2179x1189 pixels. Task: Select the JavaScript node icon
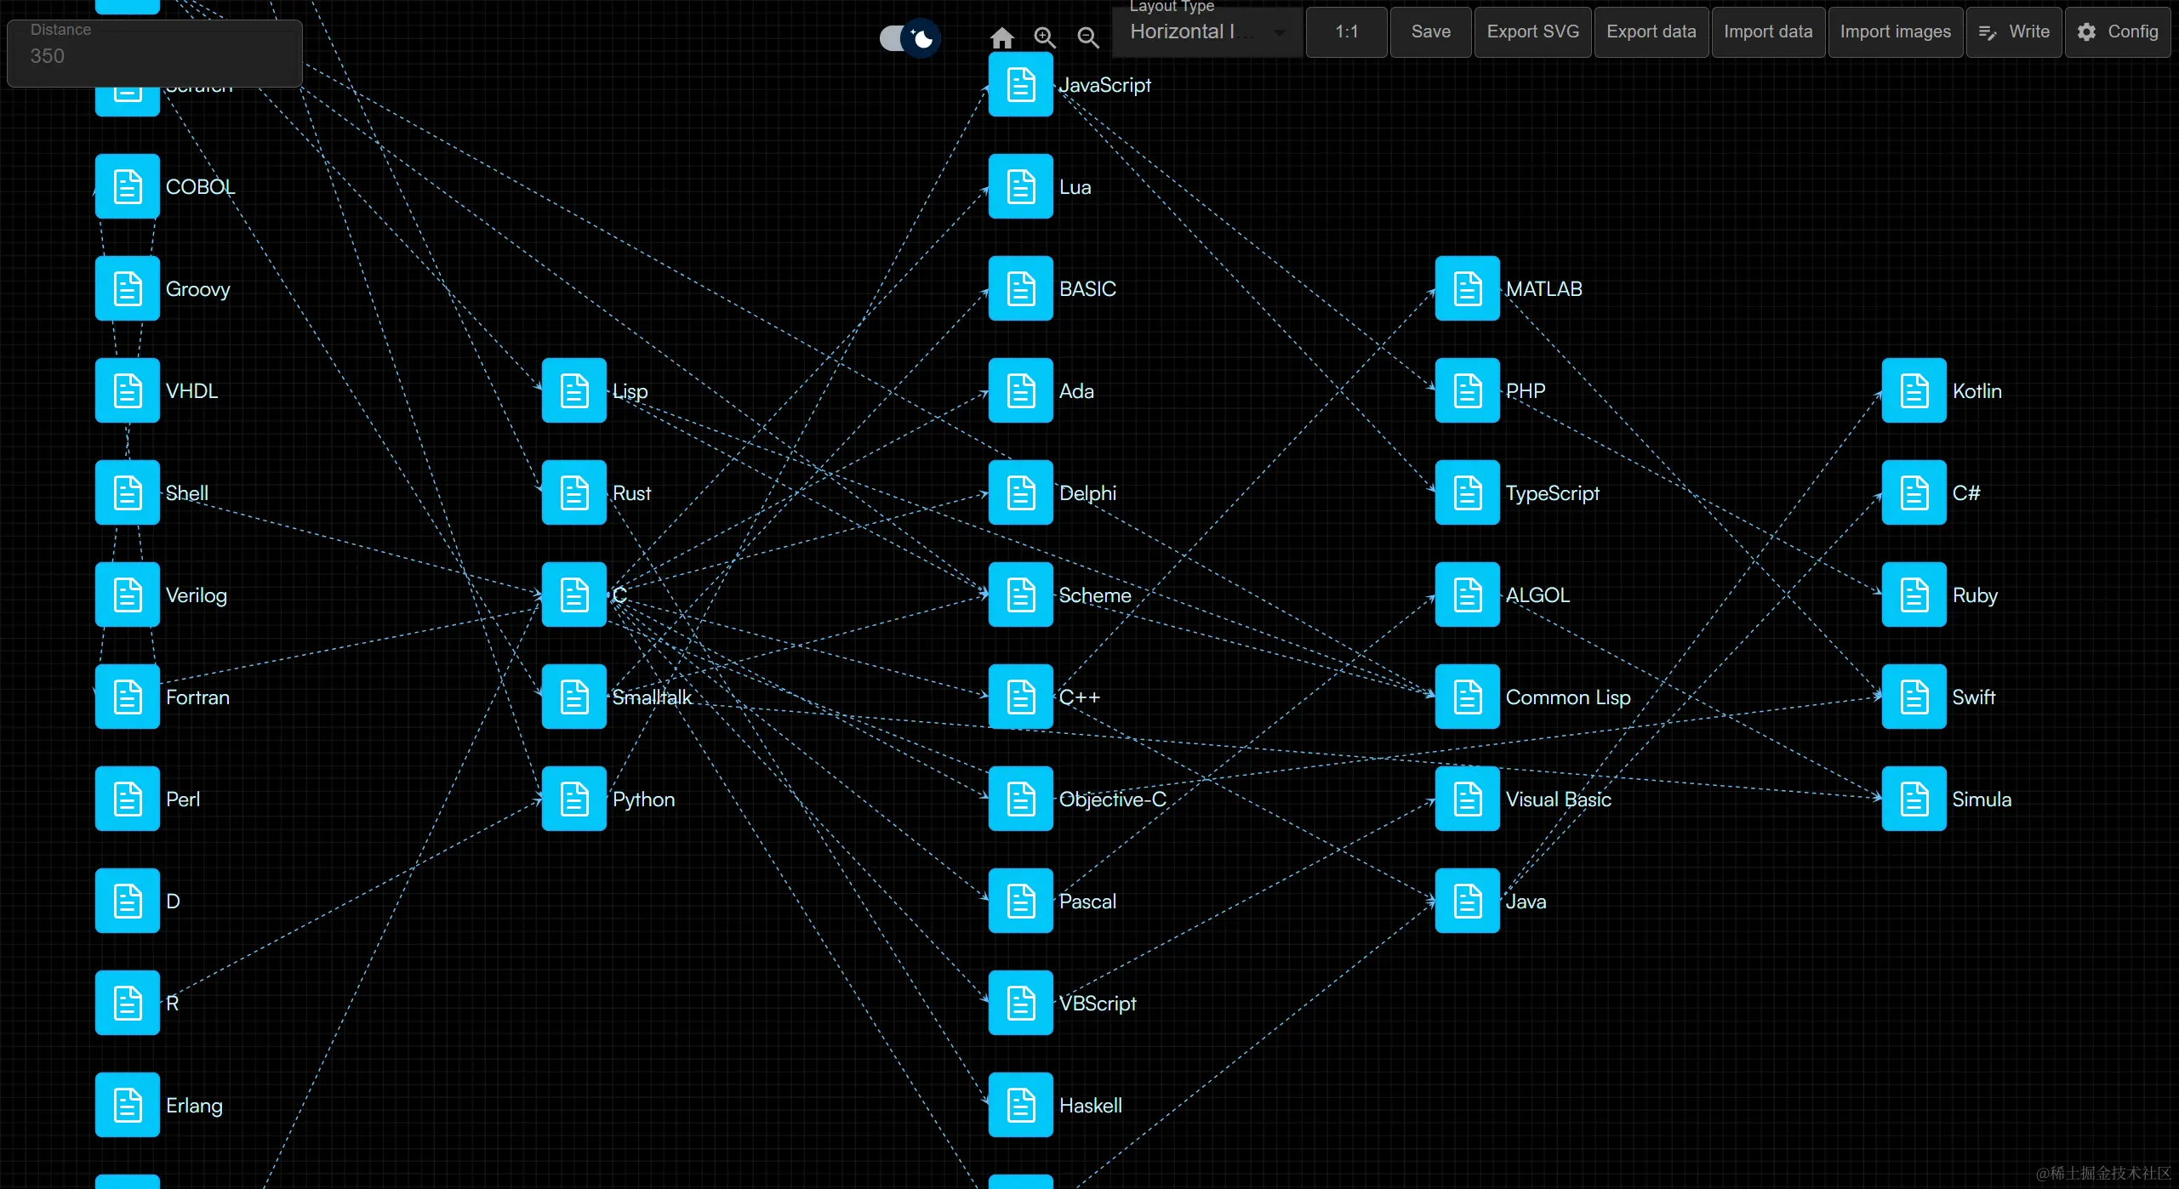tap(1019, 84)
